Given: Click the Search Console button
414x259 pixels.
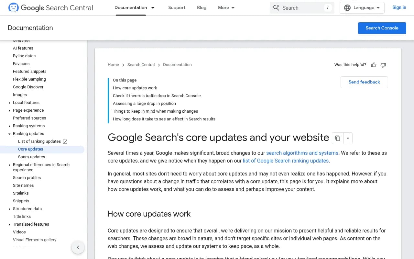Looking at the screenshot, I should (382, 28).
